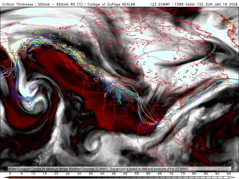Click the "College of DuPage NEXLAB" header text
This screenshot has width=239, height=179.
[111, 4]
